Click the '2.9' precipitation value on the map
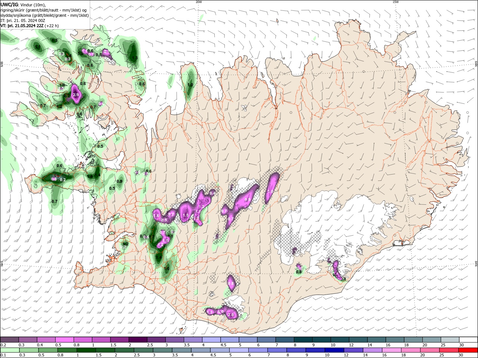 point(76,95)
